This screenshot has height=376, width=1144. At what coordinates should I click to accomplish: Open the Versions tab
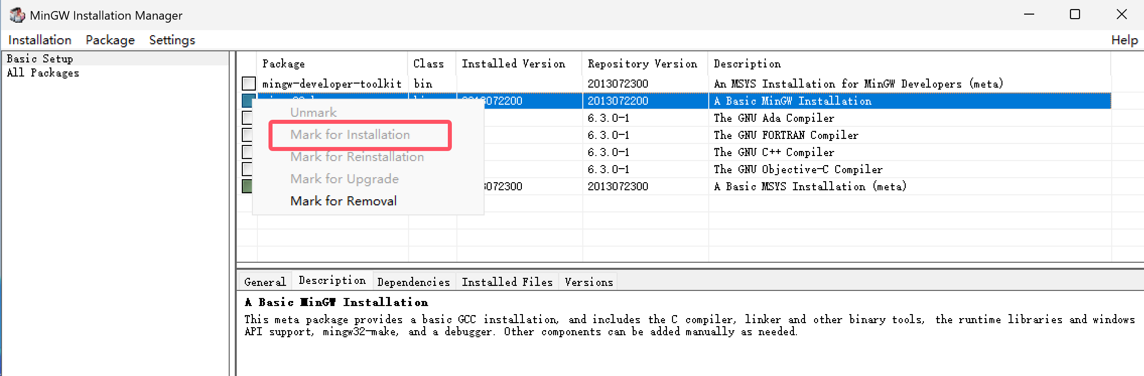click(588, 282)
